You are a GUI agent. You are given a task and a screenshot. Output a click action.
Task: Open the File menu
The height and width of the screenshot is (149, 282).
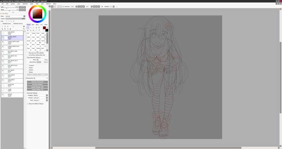[2, 4]
